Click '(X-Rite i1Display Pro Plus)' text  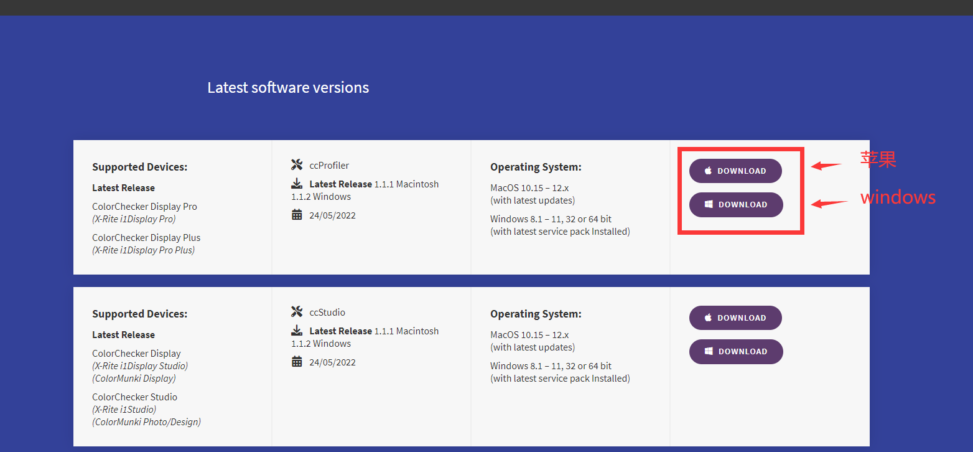tap(143, 250)
